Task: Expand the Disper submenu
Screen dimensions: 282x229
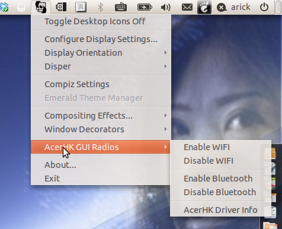Action: [101, 66]
